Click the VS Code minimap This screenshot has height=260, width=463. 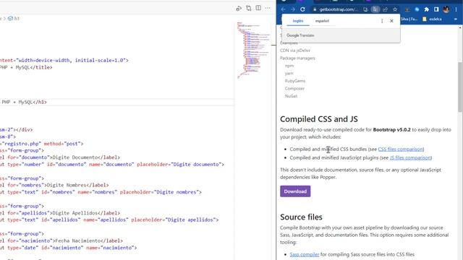pos(254,50)
